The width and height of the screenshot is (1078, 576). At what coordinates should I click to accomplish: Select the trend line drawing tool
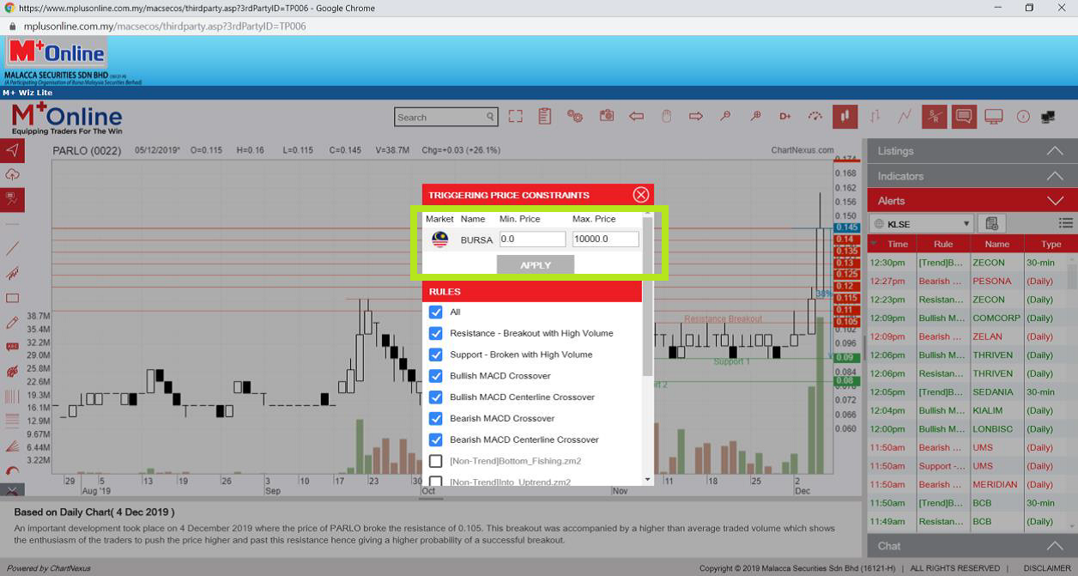(12, 249)
